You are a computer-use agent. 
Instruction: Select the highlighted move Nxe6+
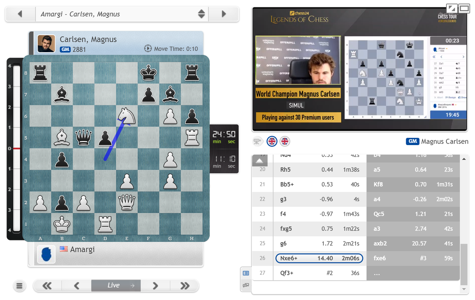319,258
